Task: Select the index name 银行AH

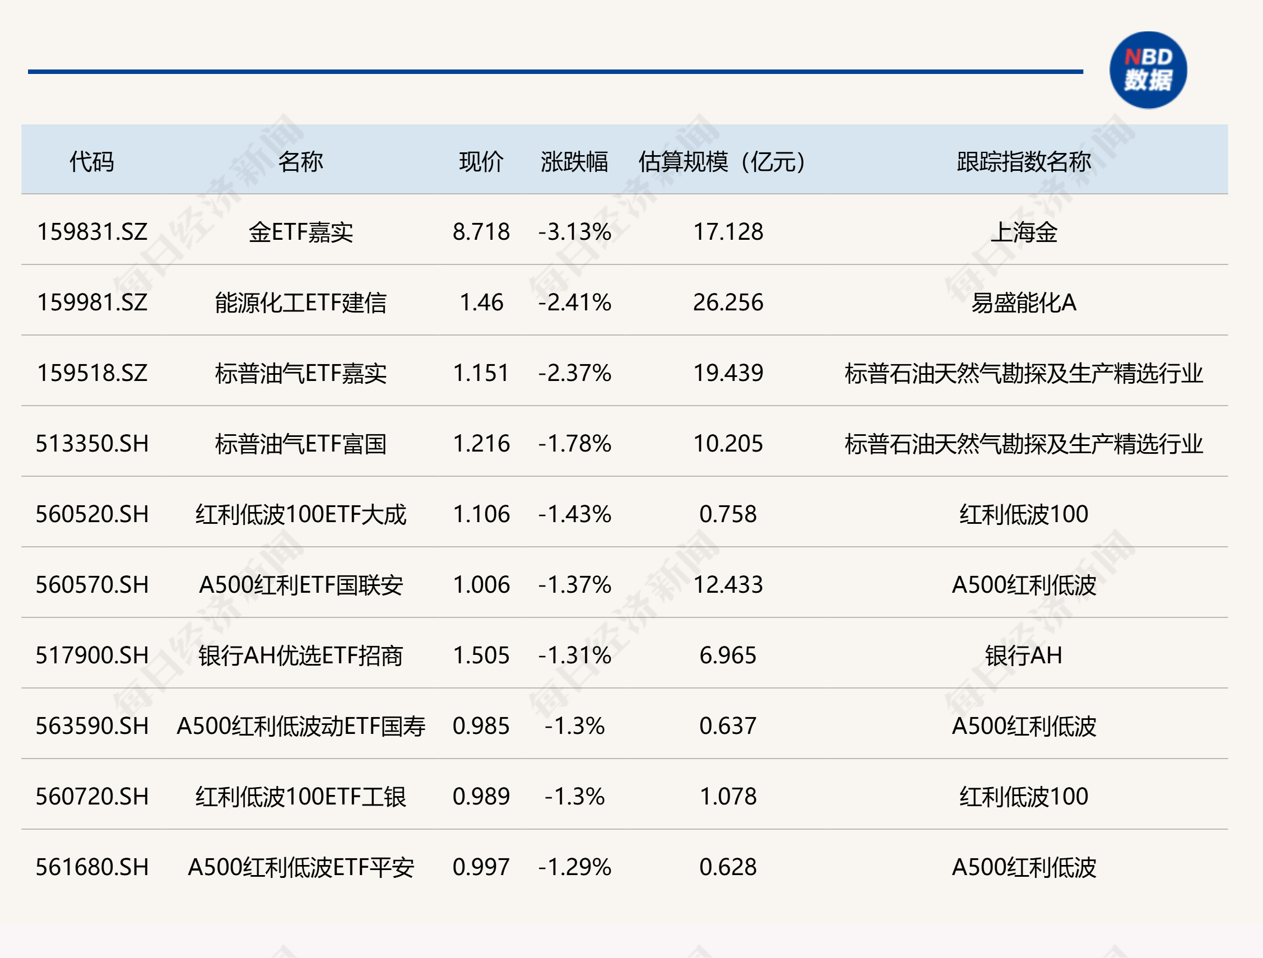Action: click(1024, 655)
